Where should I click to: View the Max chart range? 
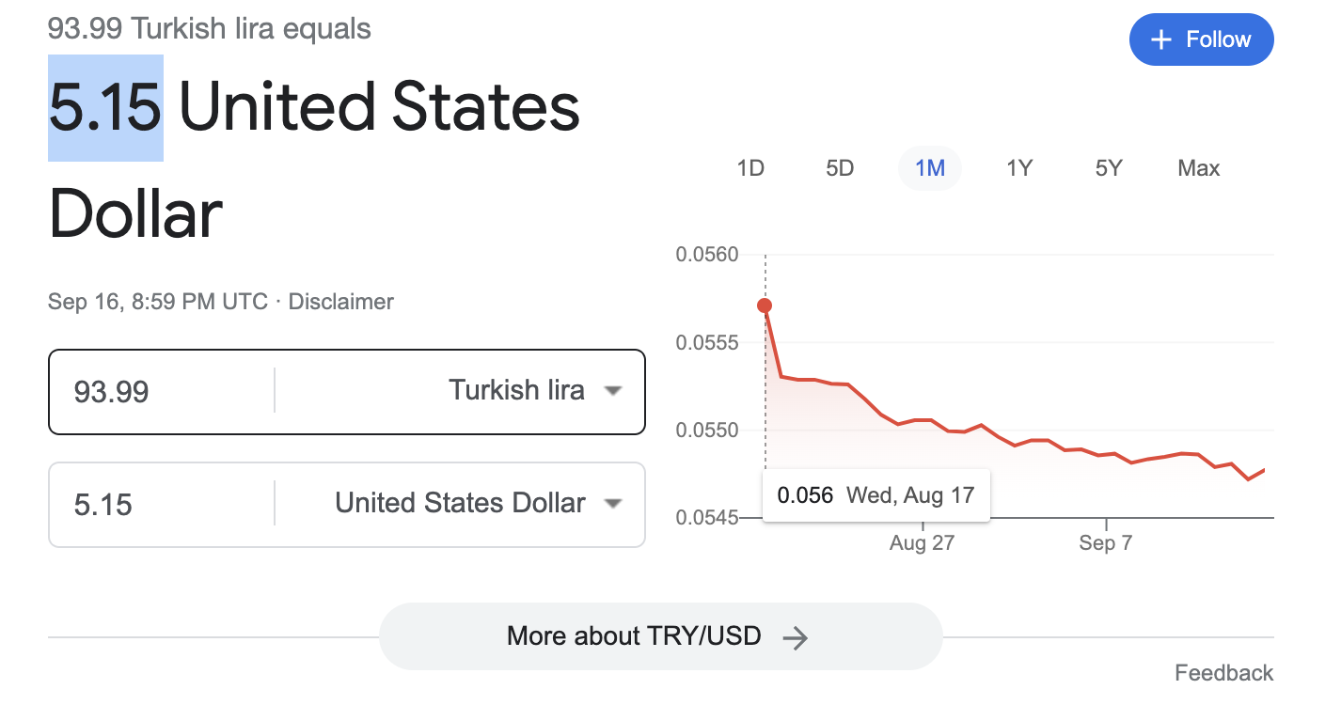pos(1198,168)
